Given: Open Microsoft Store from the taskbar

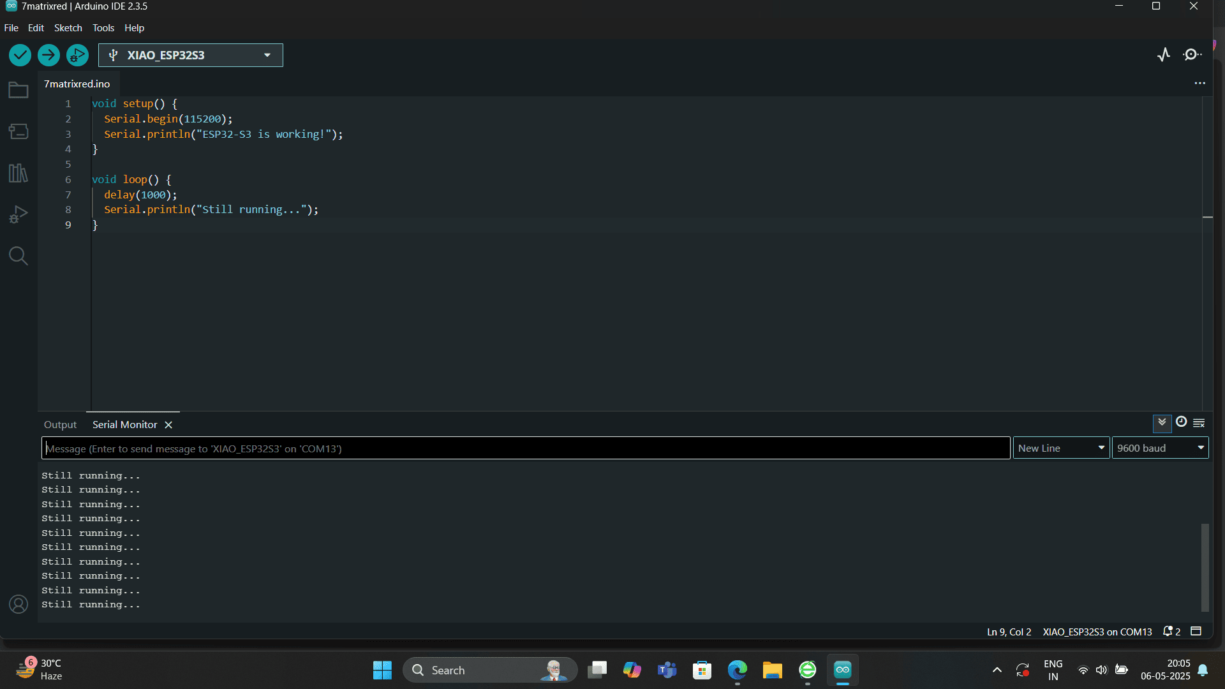Looking at the screenshot, I should pos(702,670).
